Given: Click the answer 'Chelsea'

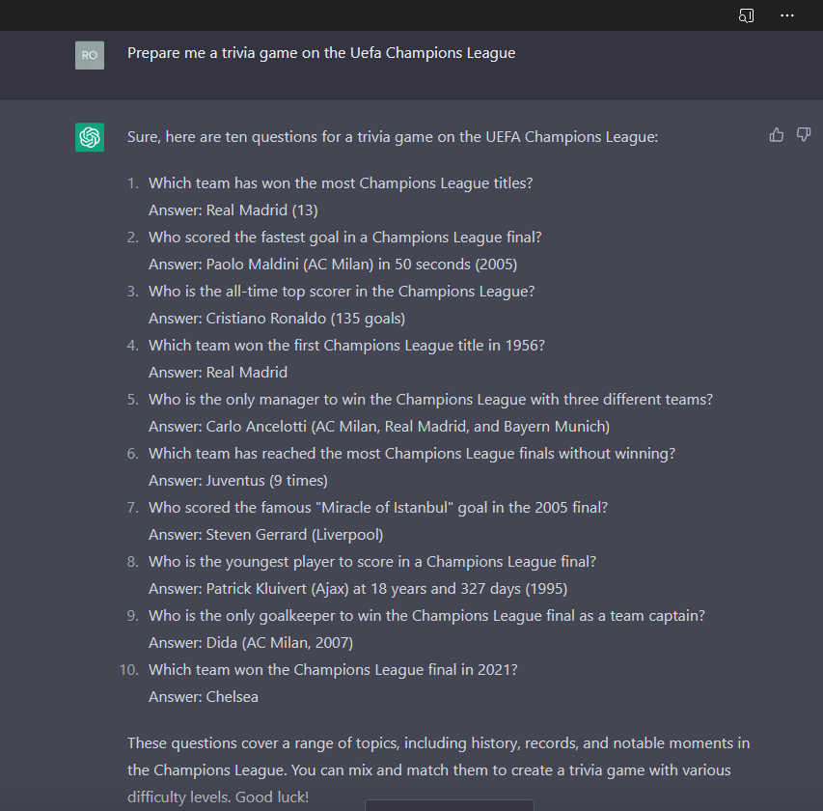Looking at the screenshot, I should pyautogui.click(x=204, y=697).
